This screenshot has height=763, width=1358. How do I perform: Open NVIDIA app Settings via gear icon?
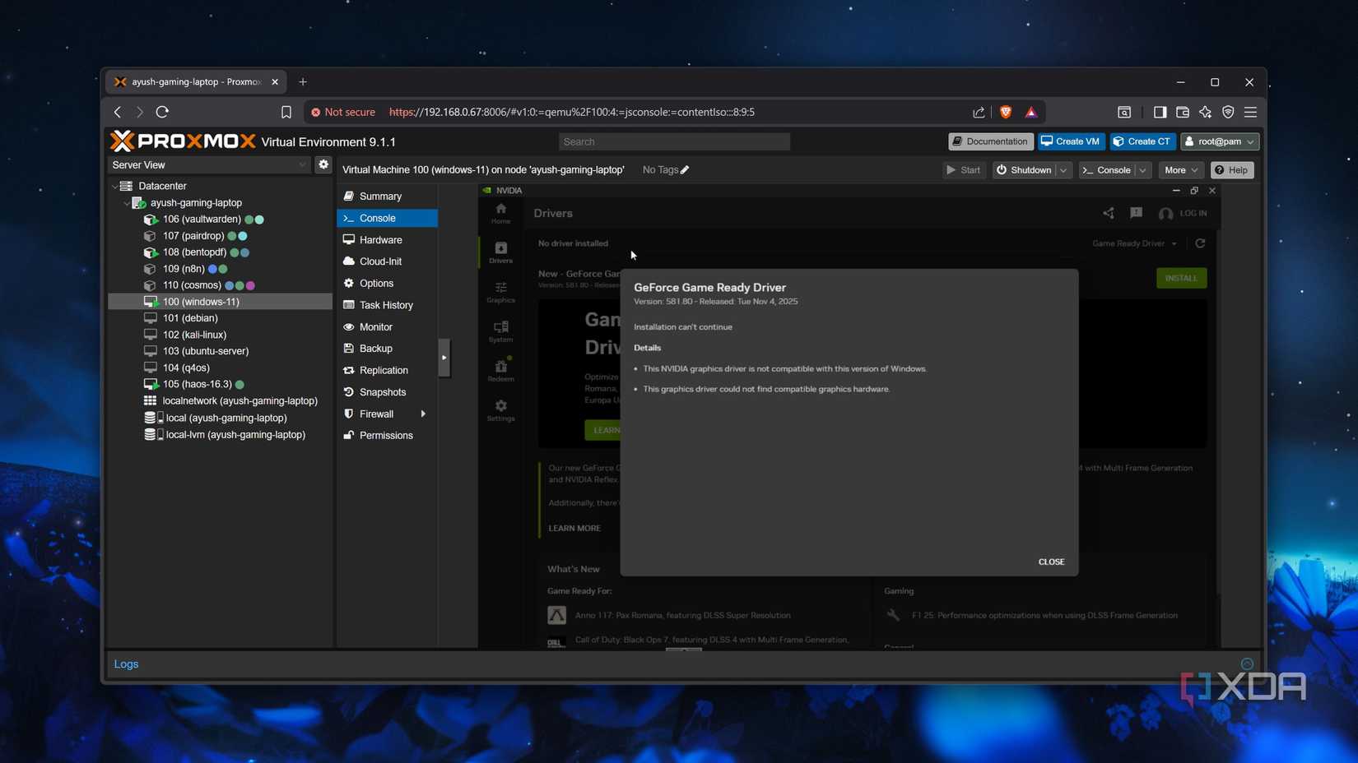pos(500,409)
